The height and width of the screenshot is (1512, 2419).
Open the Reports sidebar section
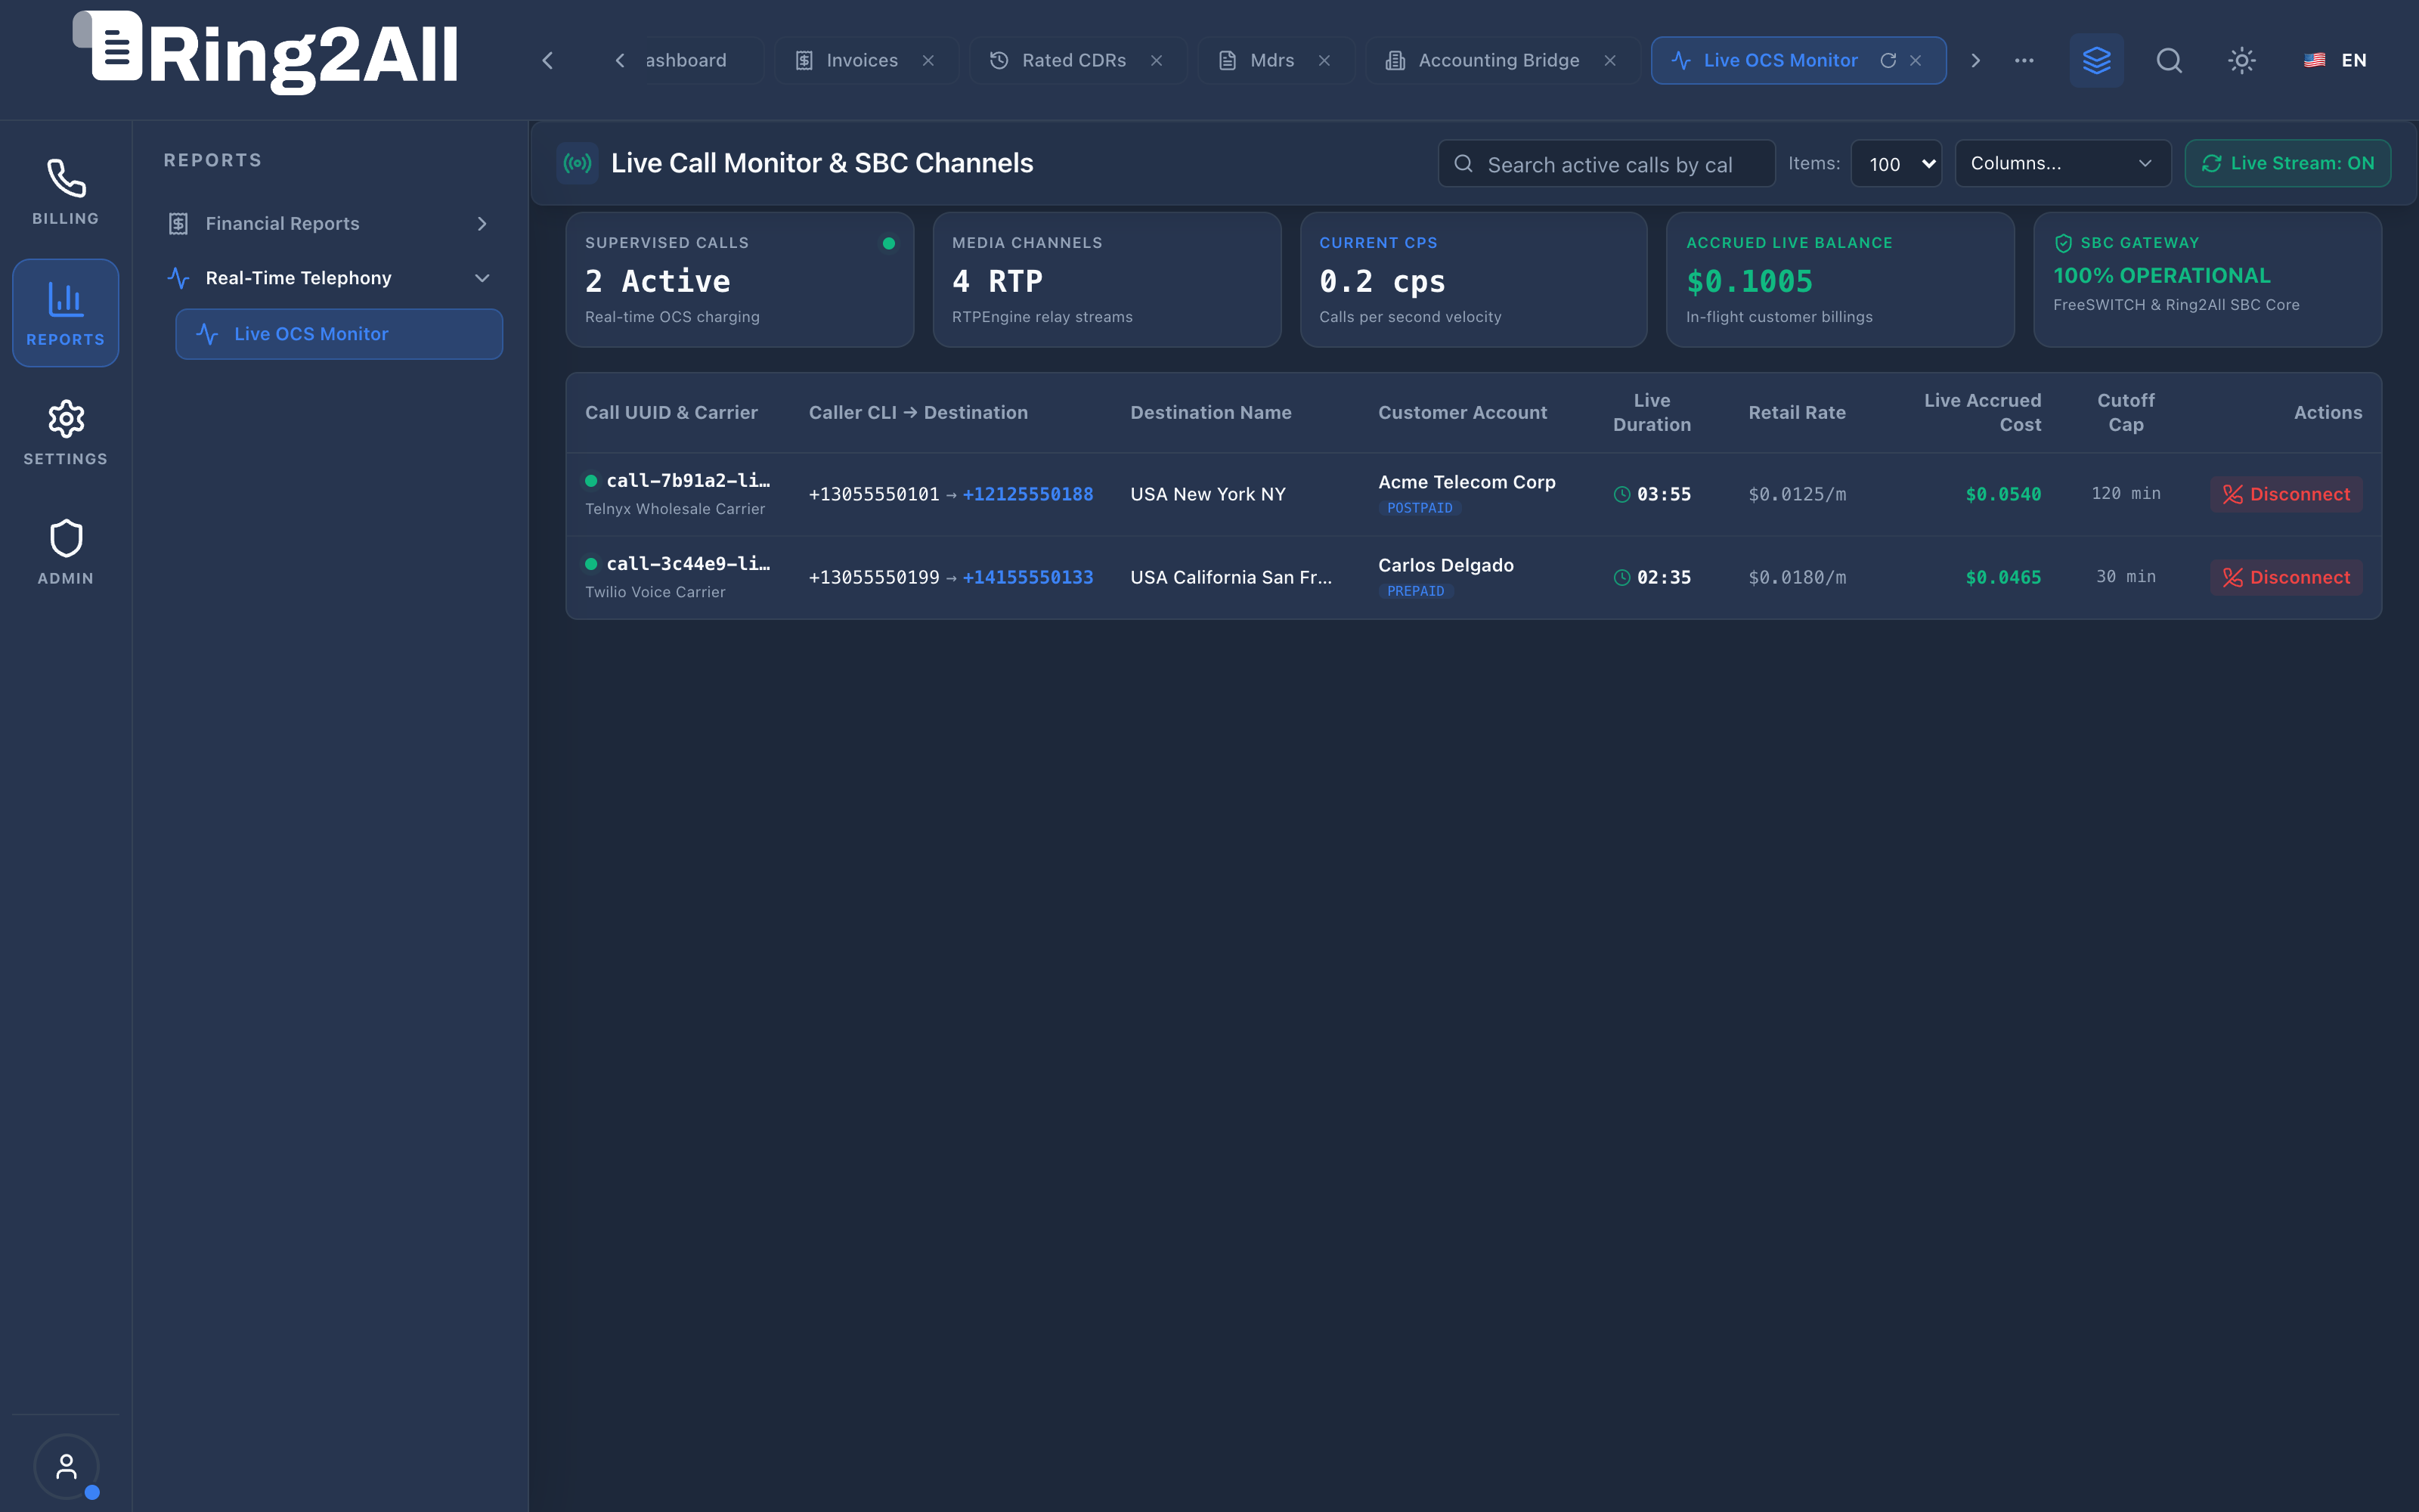(65, 313)
